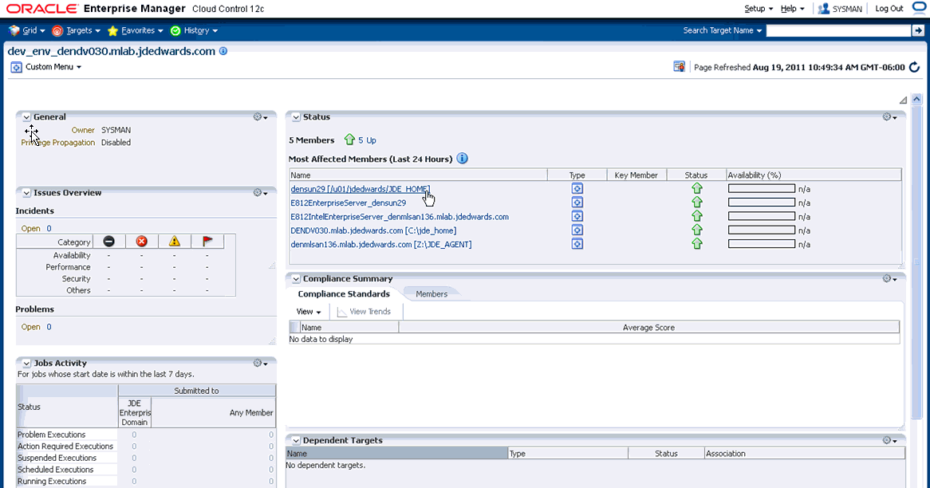Click the Fatal severity icon header
This screenshot has height=488, width=930.
[x=108, y=242]
